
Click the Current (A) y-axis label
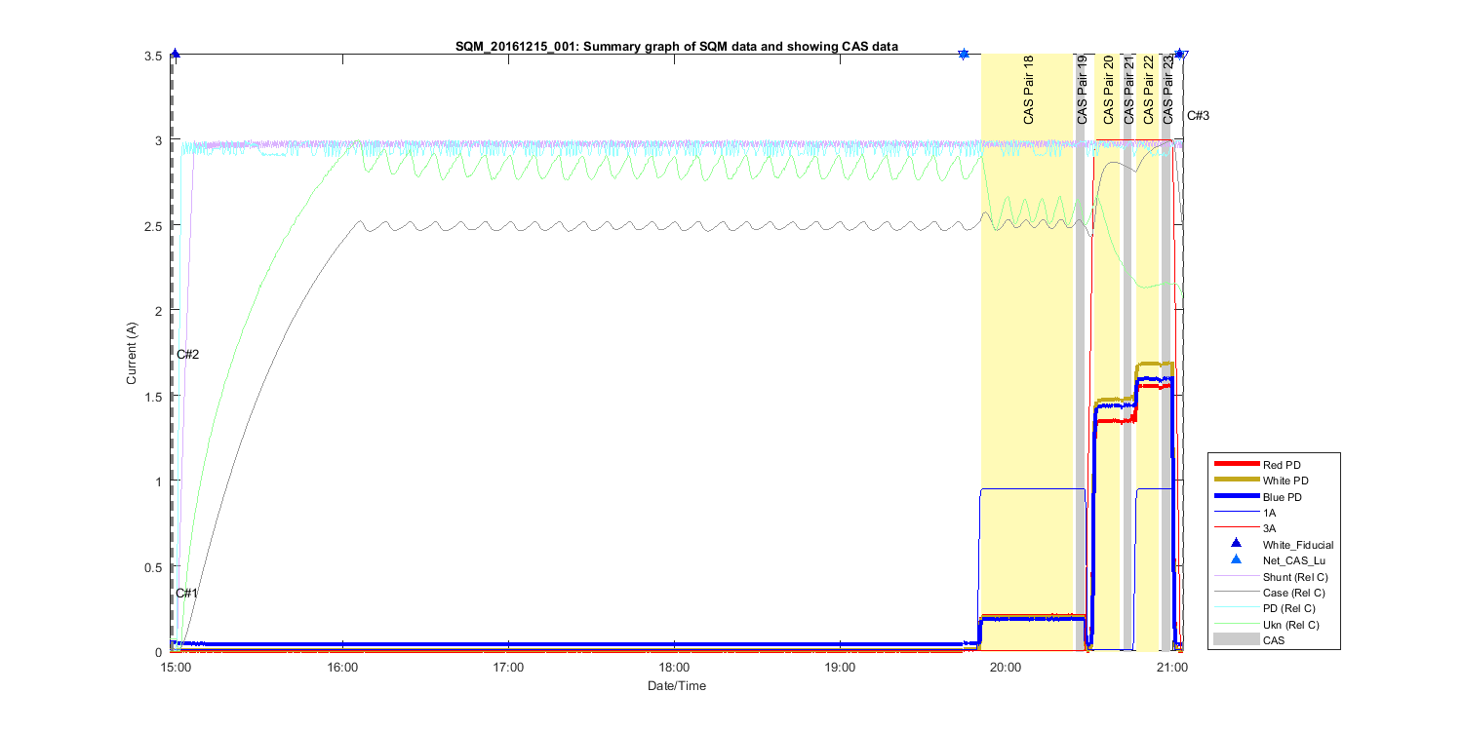[x=131, y=353]
